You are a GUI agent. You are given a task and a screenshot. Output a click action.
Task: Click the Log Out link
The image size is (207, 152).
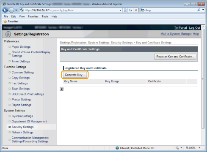(194, 27)
